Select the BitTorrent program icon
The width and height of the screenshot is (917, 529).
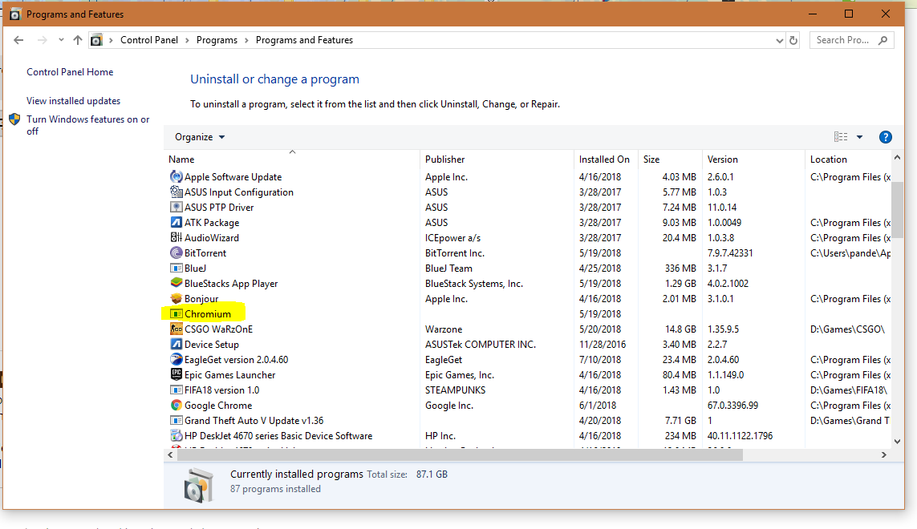click(176, 253)
